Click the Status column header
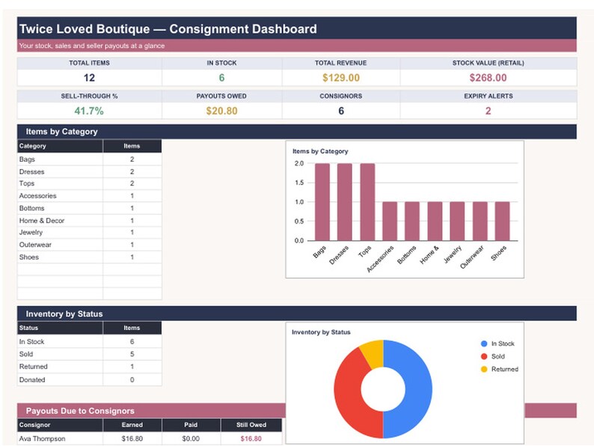This screenshot has height=446, width=594. 60,328
